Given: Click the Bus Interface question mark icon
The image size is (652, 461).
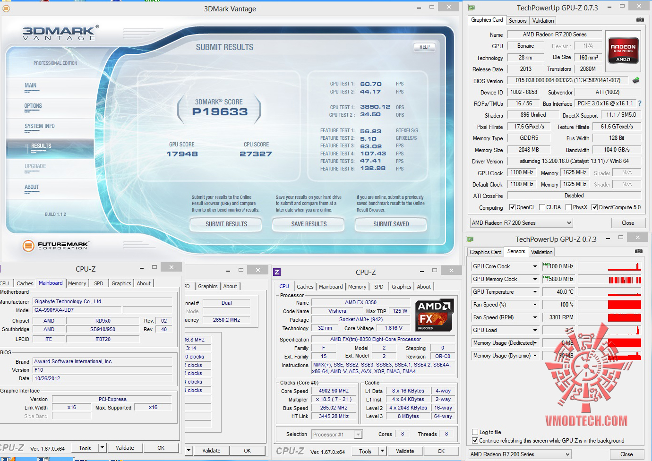Looking at the screenshot, I should pyautogui.click(x=640, y=103).
